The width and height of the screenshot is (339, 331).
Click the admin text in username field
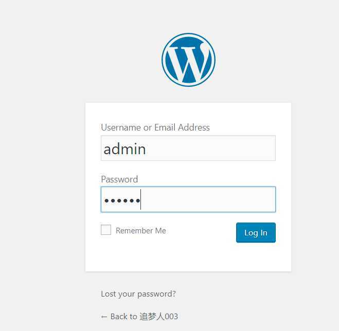pos(125,149)
